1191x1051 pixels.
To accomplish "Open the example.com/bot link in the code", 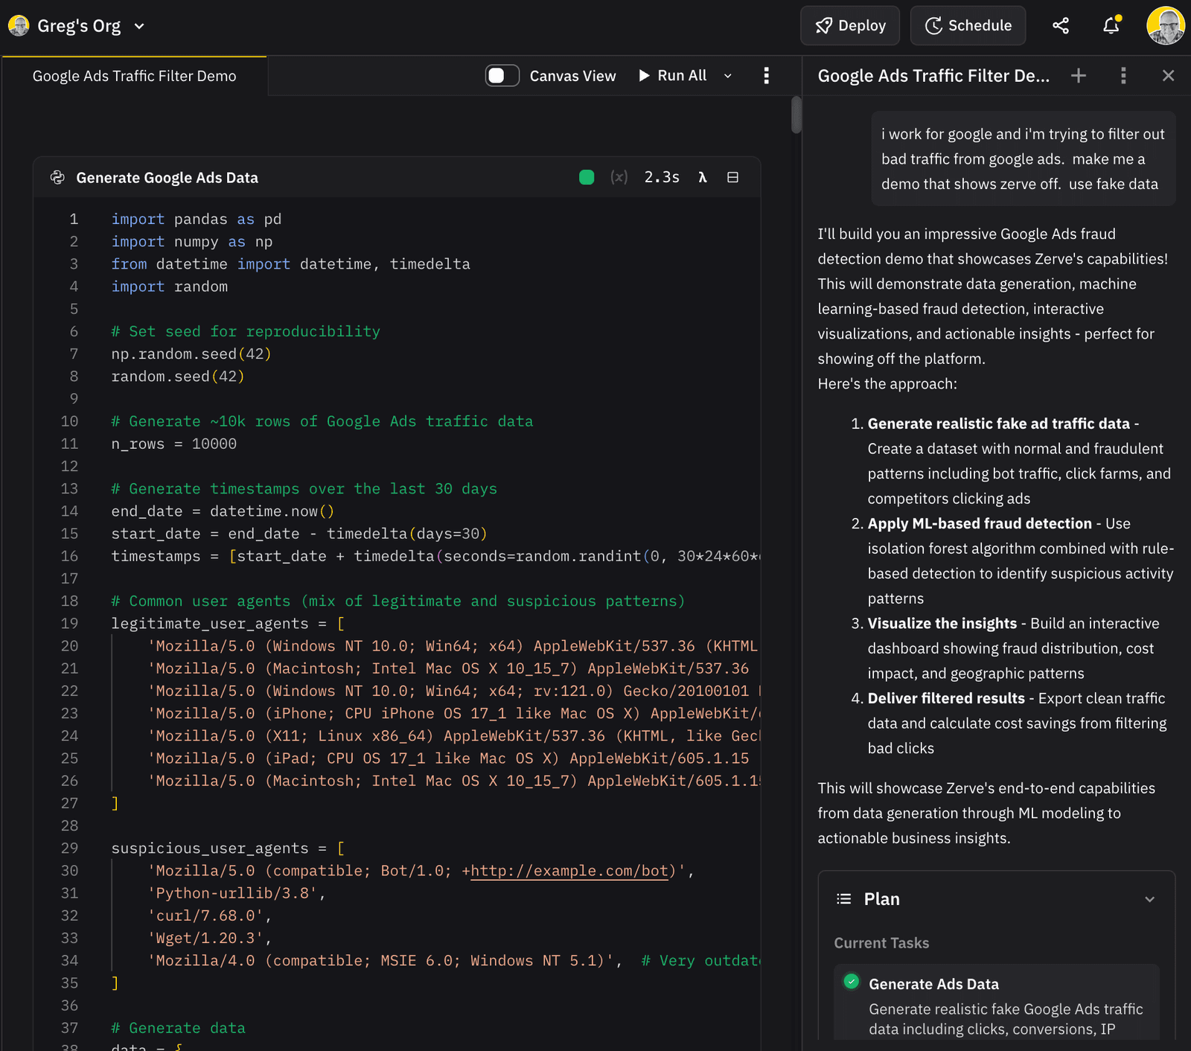I will click(569, 870).
